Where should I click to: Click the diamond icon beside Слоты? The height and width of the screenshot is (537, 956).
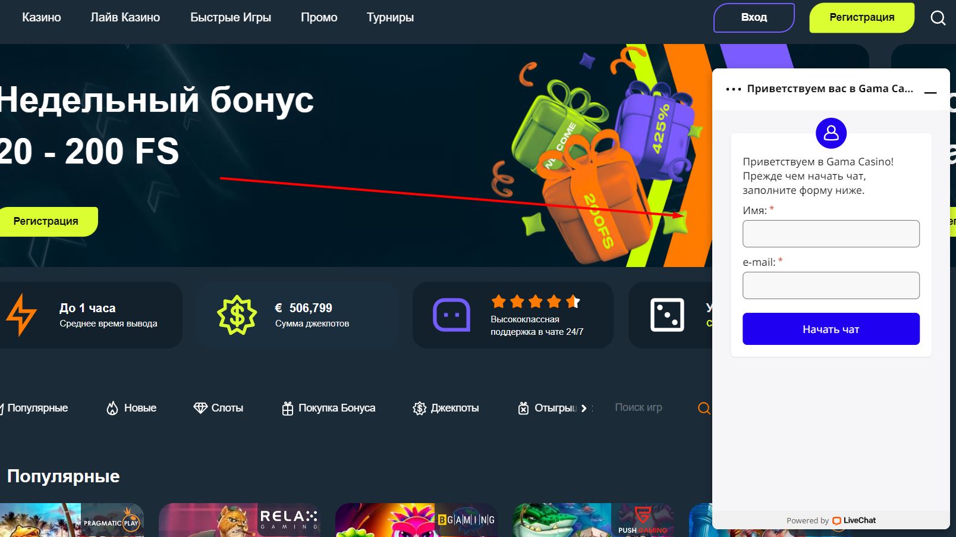point(200,408)
